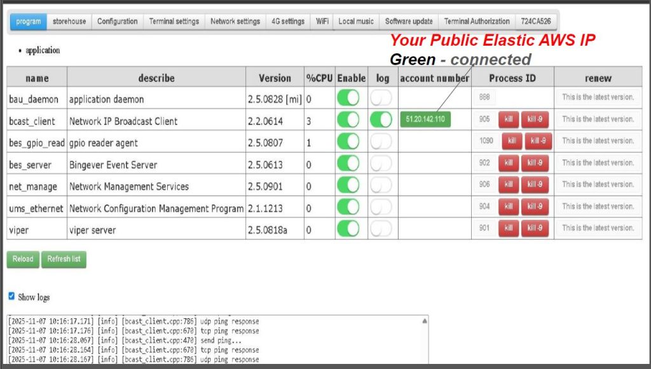Toggle Enable switch for net_manage

click(x=348, y=185)
